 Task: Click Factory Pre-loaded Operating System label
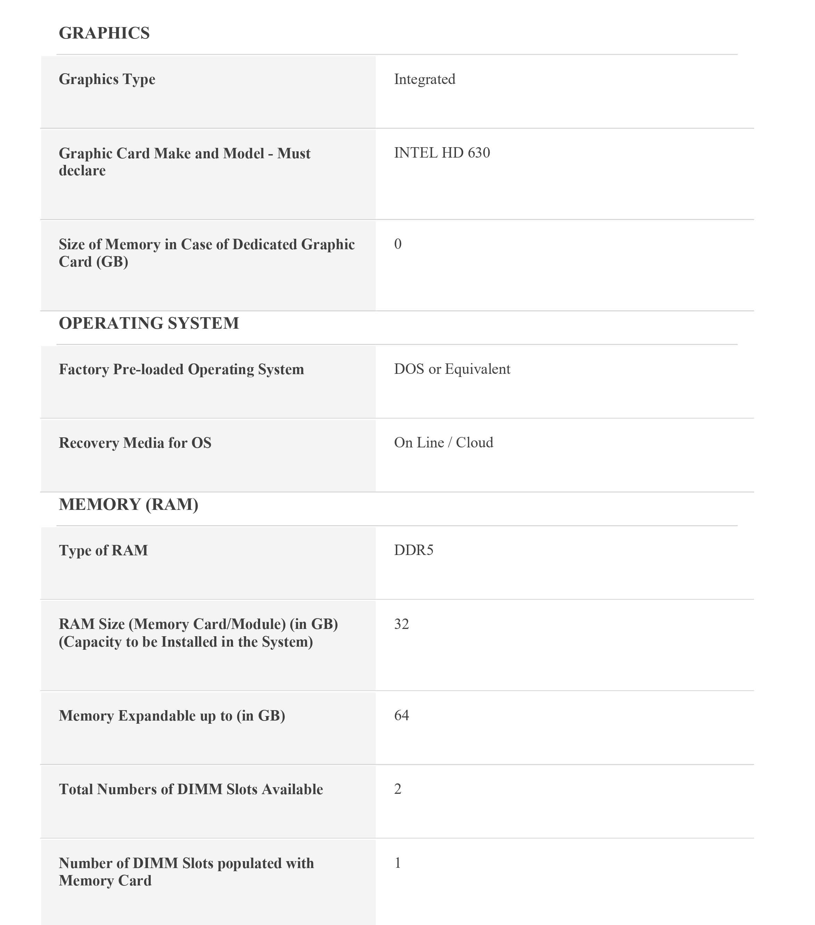click(181, 369)
